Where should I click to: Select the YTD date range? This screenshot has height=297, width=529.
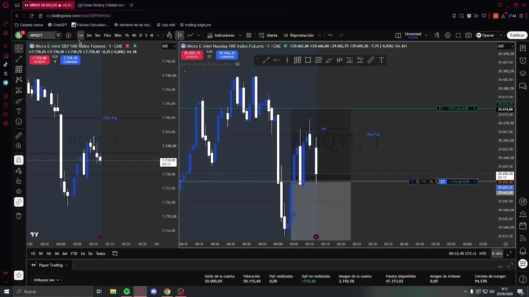point(74,254)
